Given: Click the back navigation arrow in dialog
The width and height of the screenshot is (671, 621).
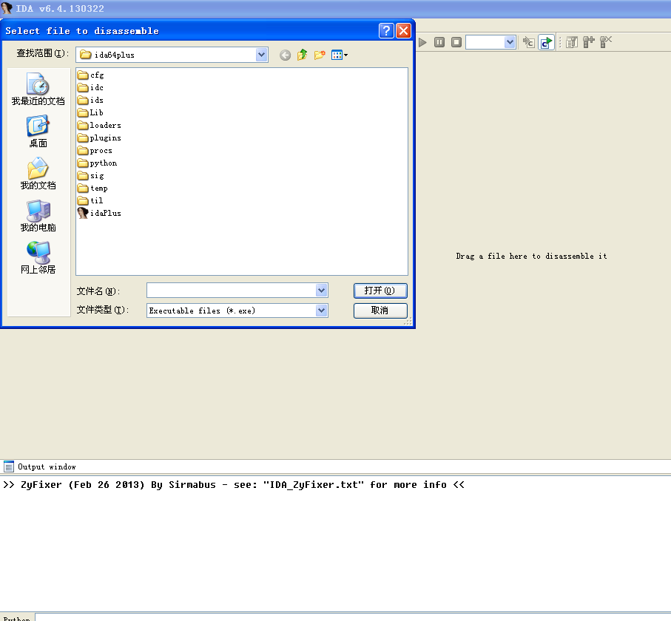Looking at the screenshot, I should pyautogui.click(x=285, y=55).
